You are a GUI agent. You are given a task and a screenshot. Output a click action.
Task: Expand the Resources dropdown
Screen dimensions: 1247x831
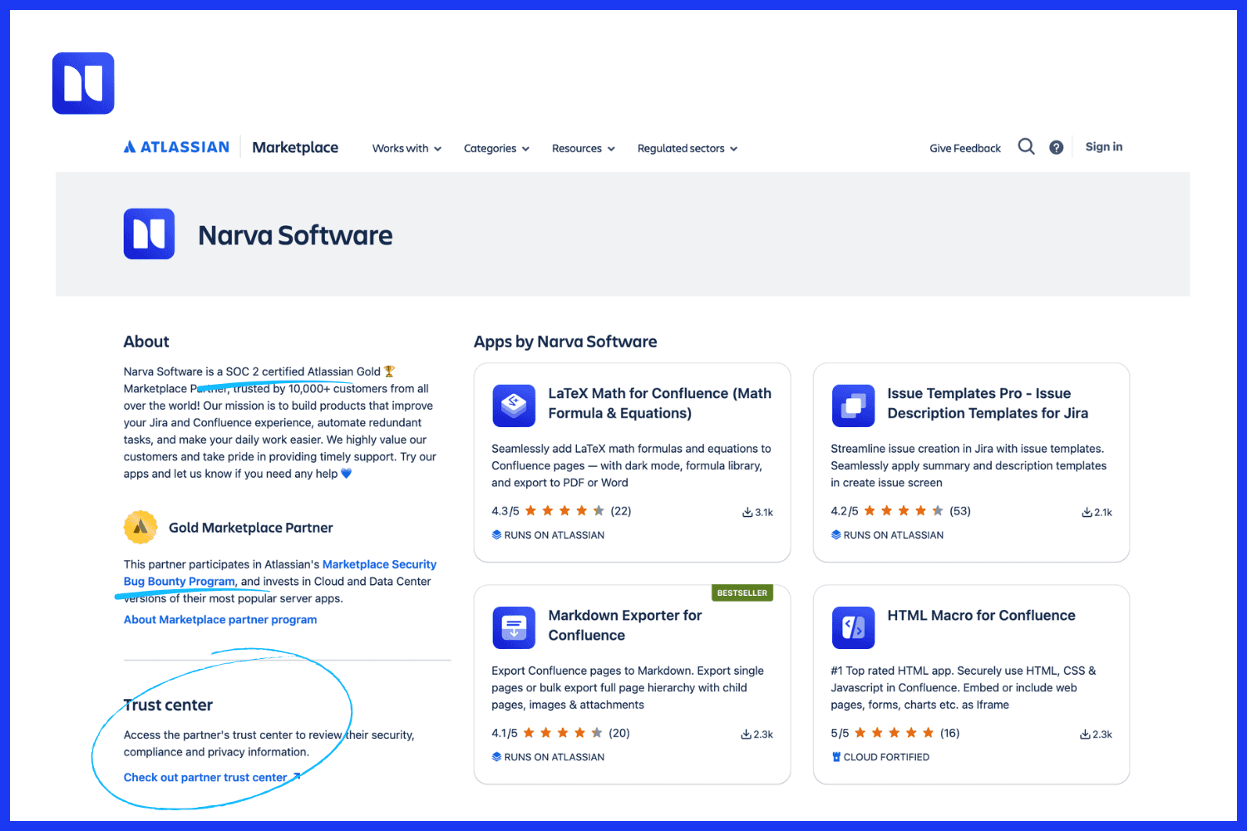(x=584, y=148)
